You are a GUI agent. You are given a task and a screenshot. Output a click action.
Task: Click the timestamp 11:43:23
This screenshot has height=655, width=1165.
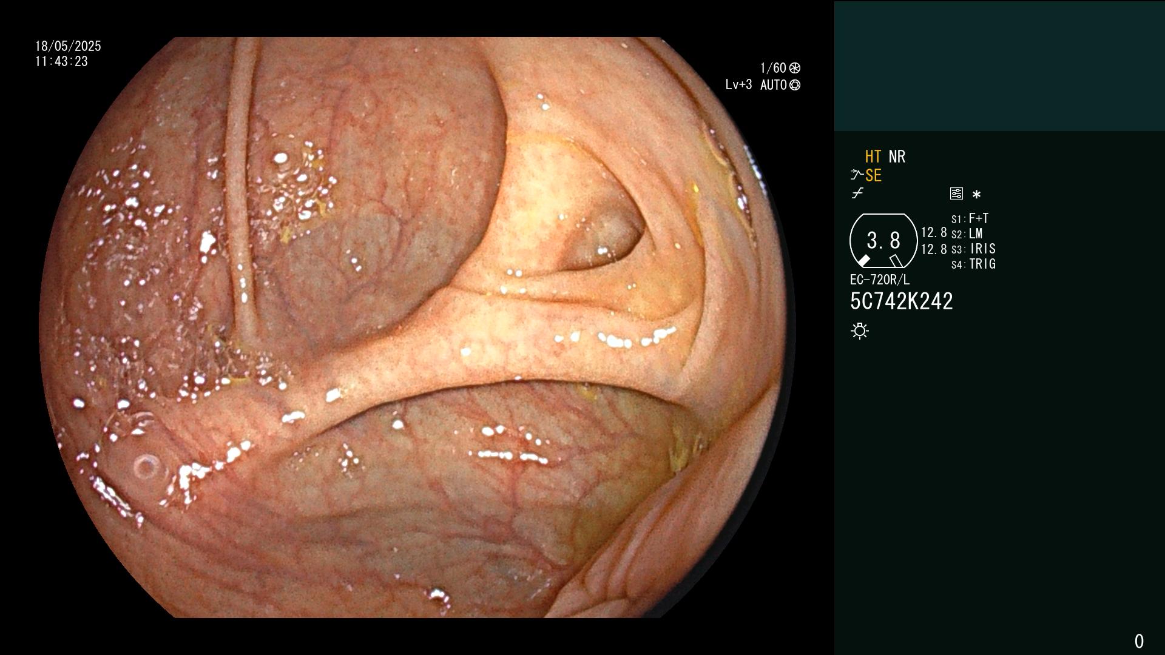point(61,61)
